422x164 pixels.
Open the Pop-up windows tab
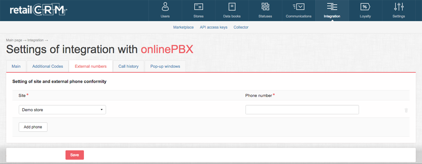tap(165, 66)
